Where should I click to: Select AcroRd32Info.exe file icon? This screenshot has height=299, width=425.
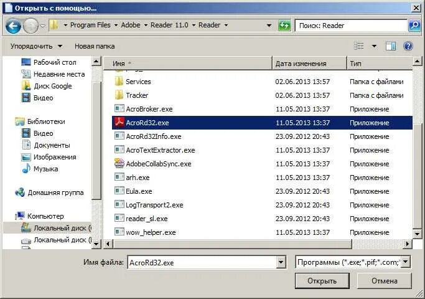click(x=119, y=136)
